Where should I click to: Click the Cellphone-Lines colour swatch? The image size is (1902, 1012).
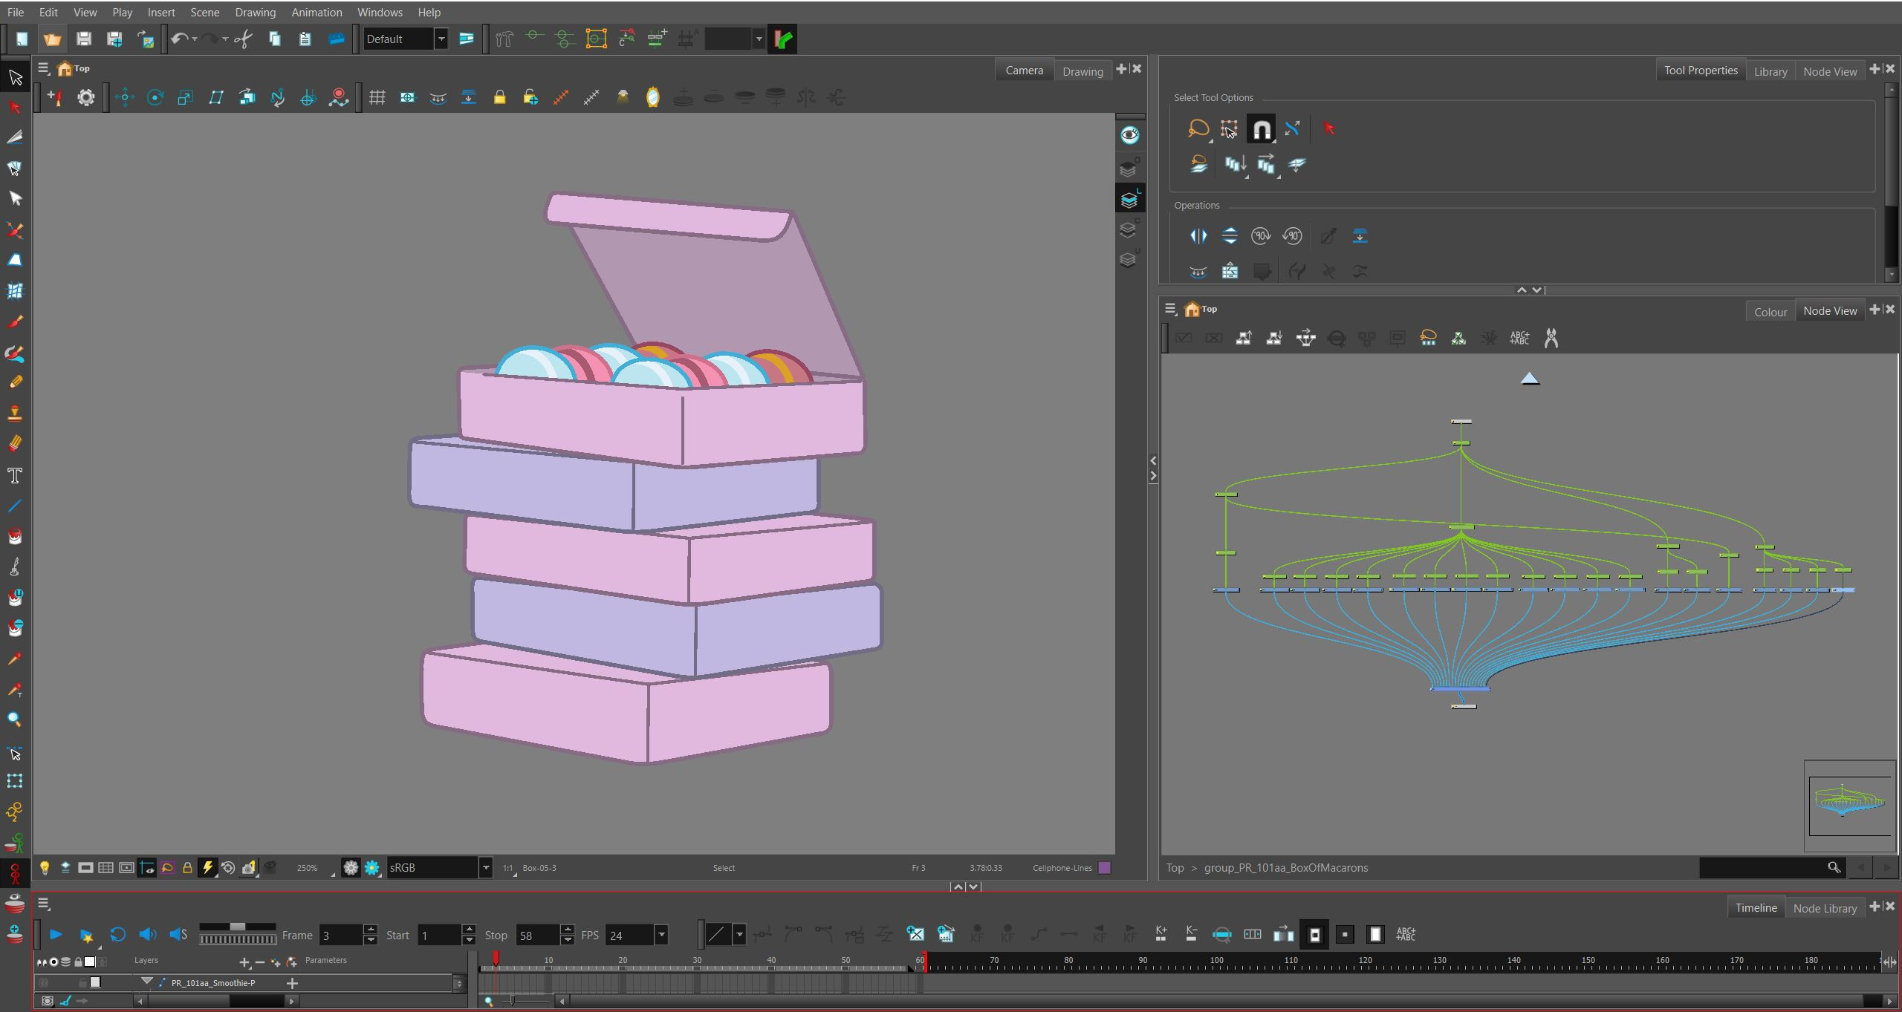tap(1104, 867)
